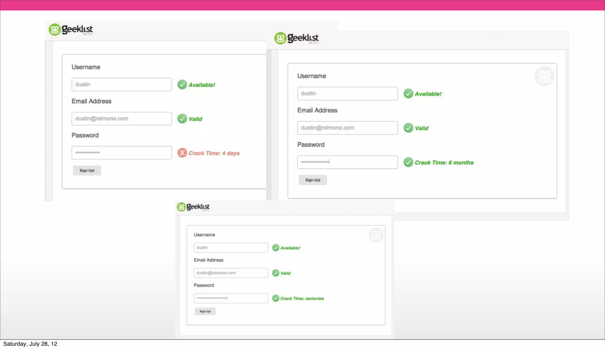This screenshot has width=605, height=349.
Task: Click the Geeklist logo in the bottom screenshot
Action: (x=193, y=207)
